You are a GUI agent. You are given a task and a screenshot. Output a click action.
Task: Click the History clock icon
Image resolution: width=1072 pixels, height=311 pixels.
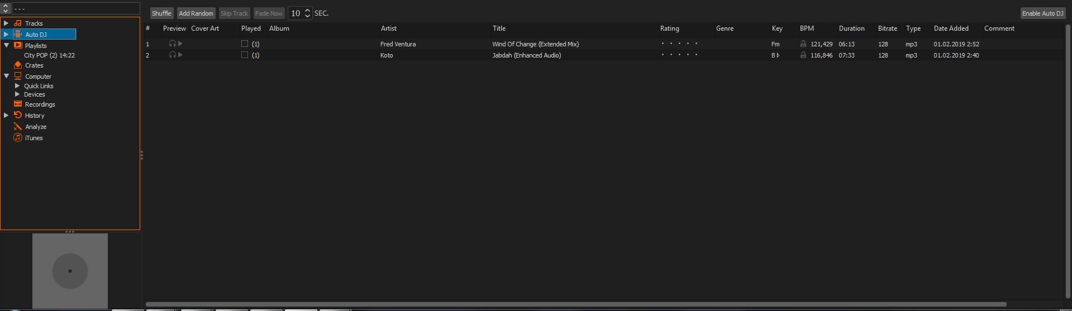click(x=18, y=116)
